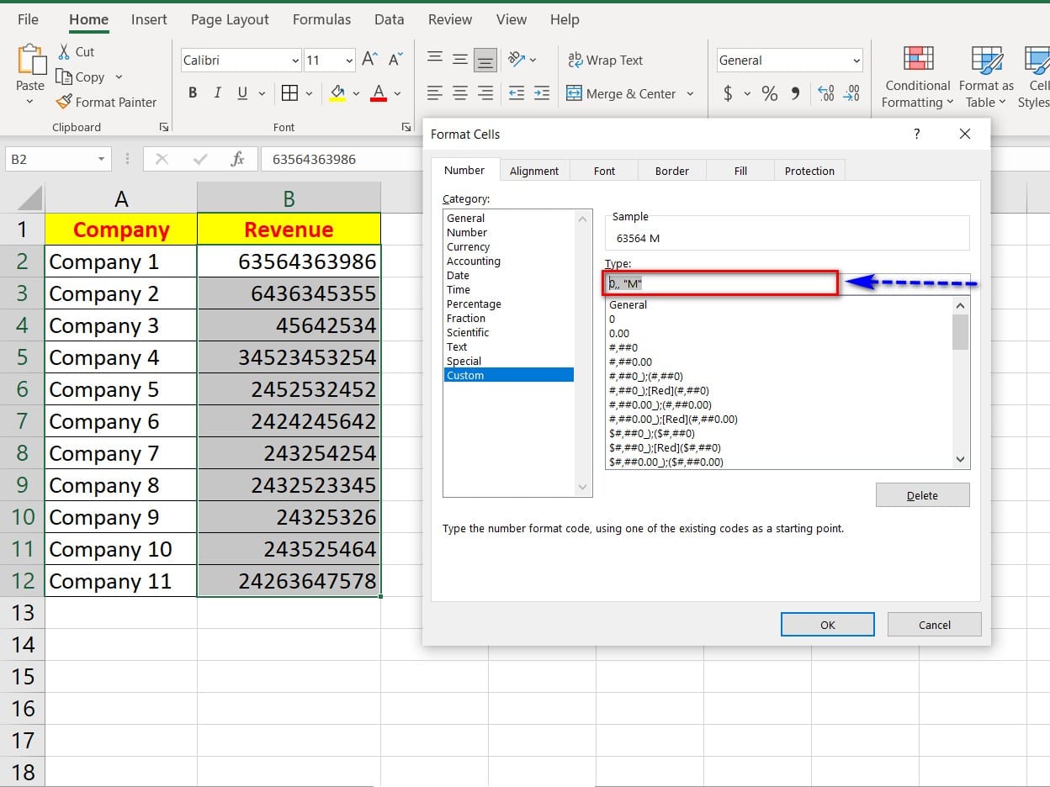1050x787 pixels.
Task: Click the Delete button for custom format
Action: coord(922,495)
